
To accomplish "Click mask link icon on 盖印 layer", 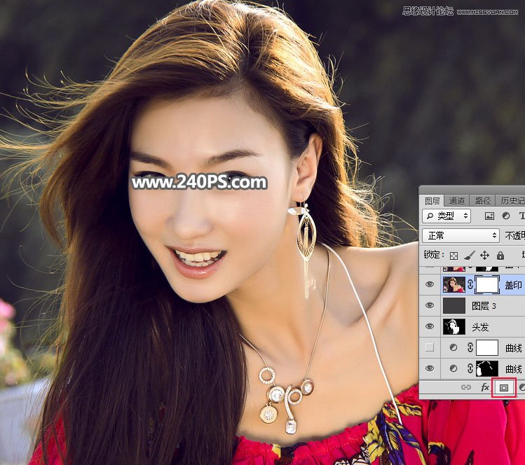I will tap(470, 284).
